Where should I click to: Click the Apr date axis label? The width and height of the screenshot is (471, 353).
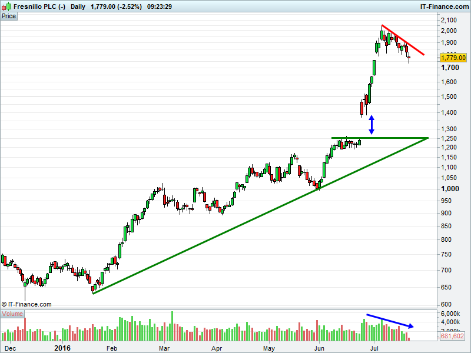point(217,348)
